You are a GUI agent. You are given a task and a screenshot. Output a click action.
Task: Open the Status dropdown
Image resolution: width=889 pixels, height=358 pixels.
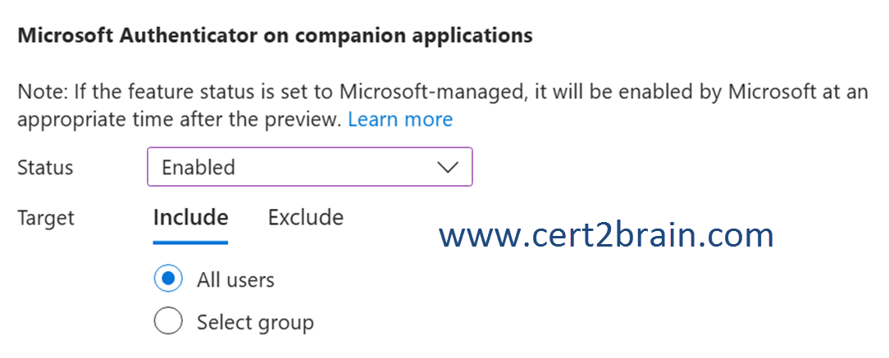click(309, 167)
